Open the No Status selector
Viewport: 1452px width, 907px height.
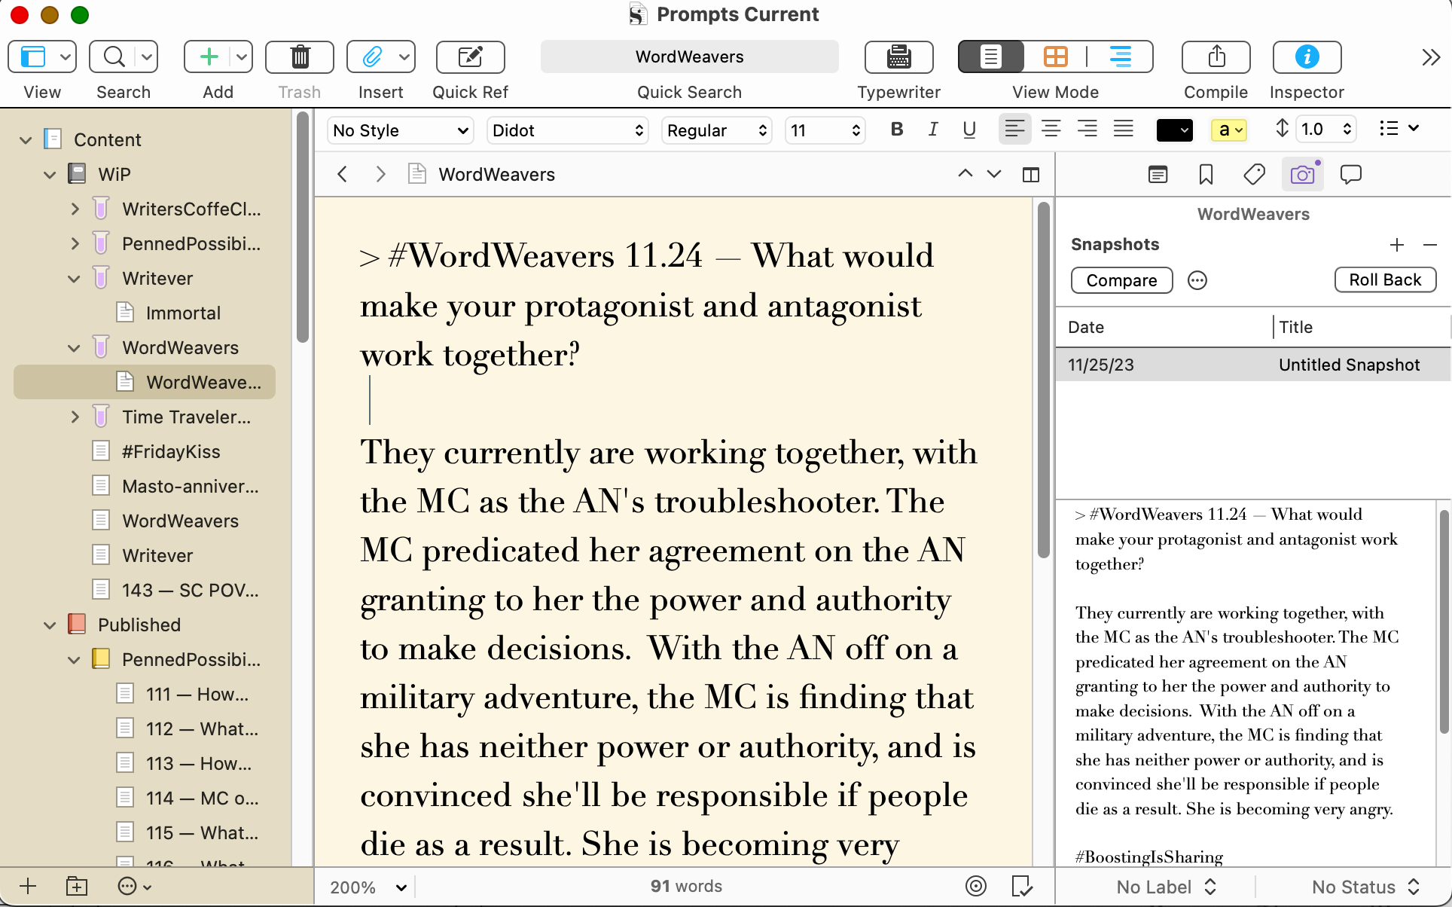click(1365, 887)
